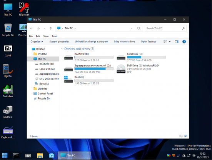Viewport: 212px width, 160px height.
Task: Click the refresh icon in address bar
Action: click(x=138, y=28)
